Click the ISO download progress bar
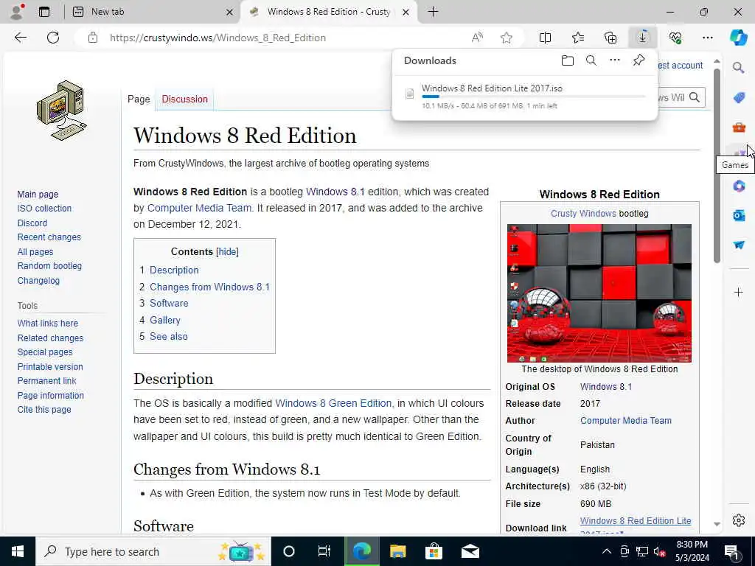Screen dimensions: 755x566 534,97
